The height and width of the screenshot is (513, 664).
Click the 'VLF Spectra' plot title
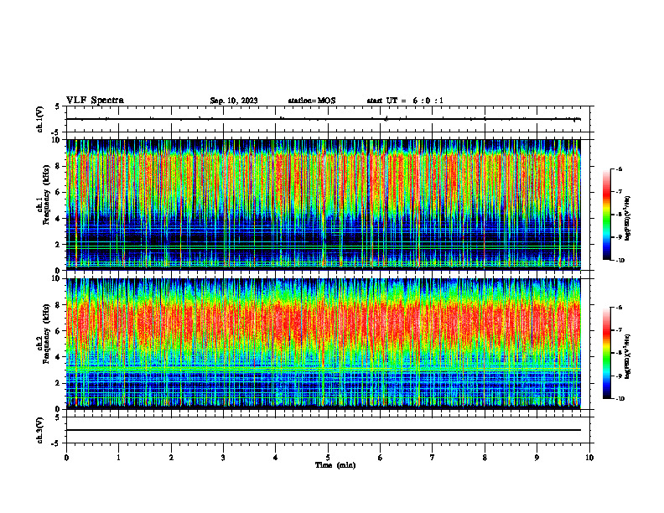coord(95,101)
